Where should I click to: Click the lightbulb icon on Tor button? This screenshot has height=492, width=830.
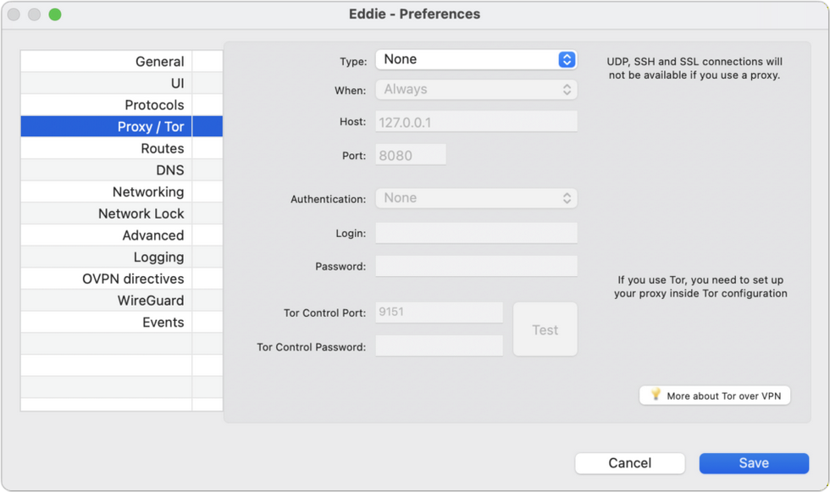click(655, 395)
